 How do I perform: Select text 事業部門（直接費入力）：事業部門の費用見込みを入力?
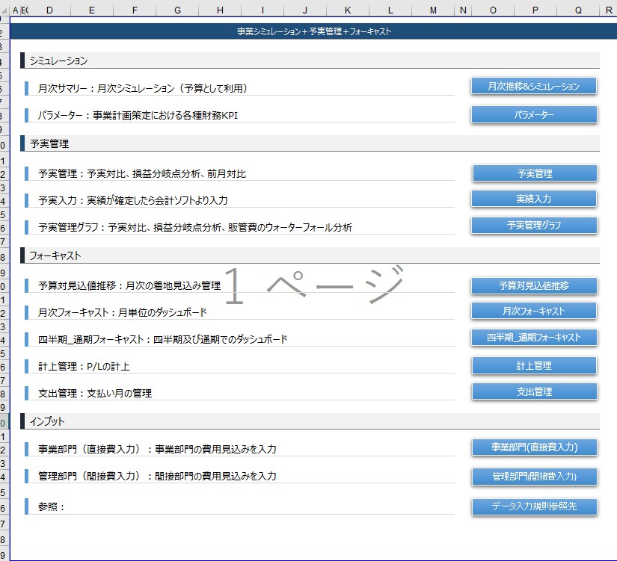pos(157,448)
